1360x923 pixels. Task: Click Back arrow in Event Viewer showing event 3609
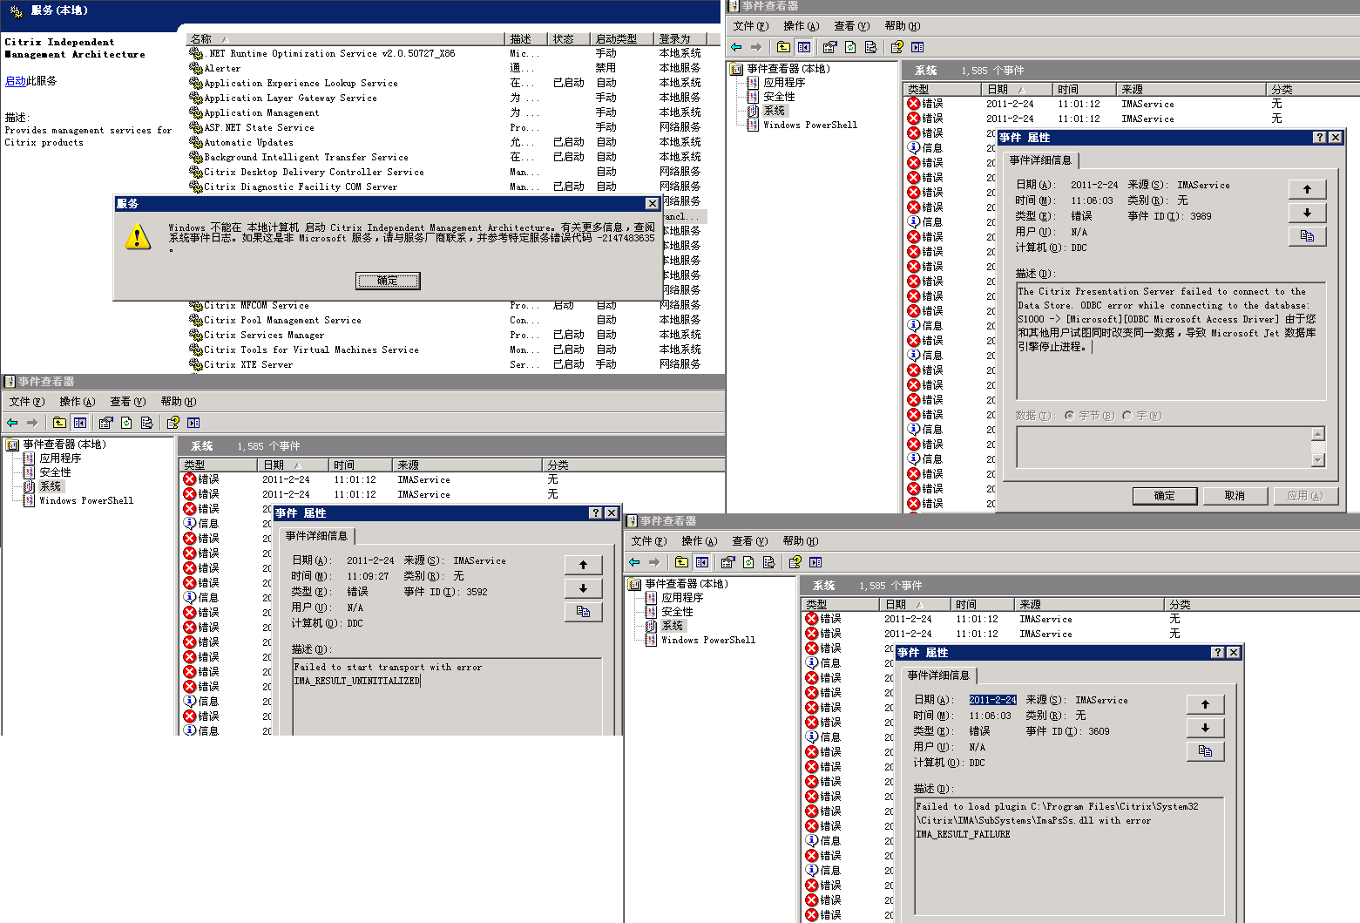point(635,562)
